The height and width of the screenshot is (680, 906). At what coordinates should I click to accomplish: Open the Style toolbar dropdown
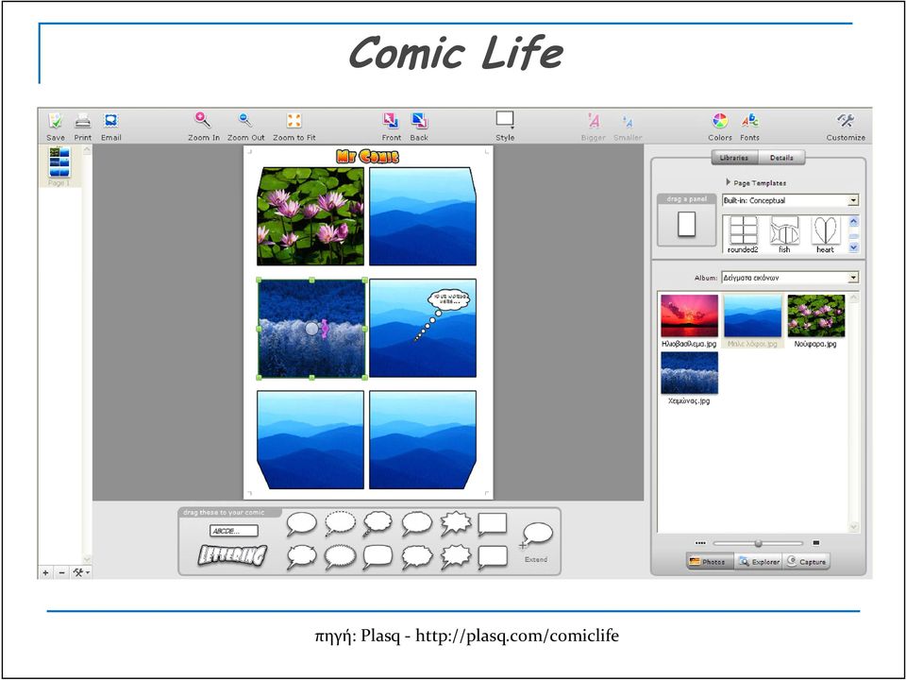[504, 120]
